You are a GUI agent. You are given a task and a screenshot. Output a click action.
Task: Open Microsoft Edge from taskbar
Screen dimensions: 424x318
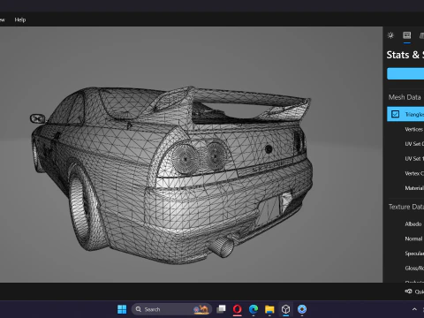254,309
